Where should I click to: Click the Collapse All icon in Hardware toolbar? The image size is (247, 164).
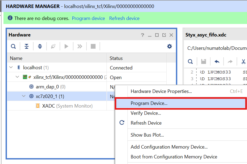(27, 47)
